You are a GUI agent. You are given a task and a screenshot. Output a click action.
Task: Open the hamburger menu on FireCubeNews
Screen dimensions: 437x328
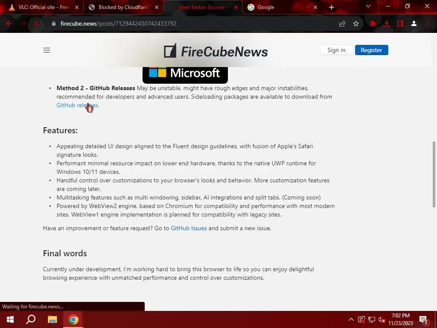(47, 50)
